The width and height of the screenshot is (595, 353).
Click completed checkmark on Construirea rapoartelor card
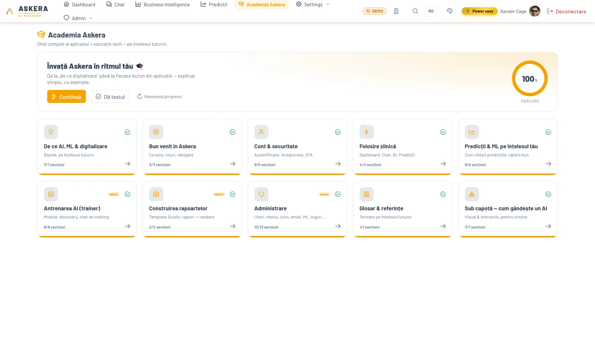pyautogui.click(x=233, y=194)
